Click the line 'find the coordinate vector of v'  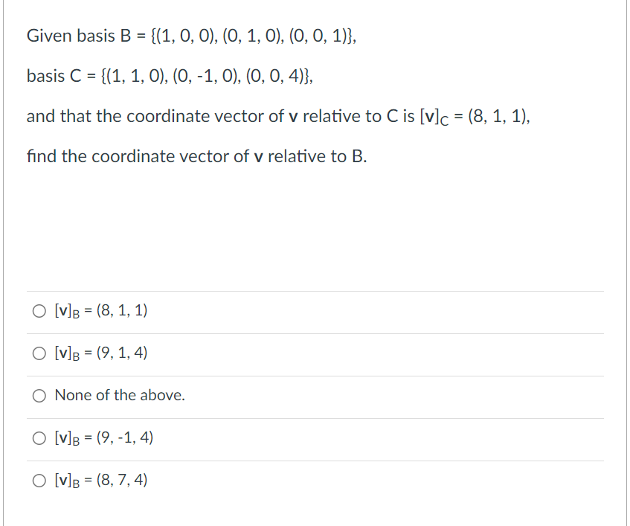196,156
